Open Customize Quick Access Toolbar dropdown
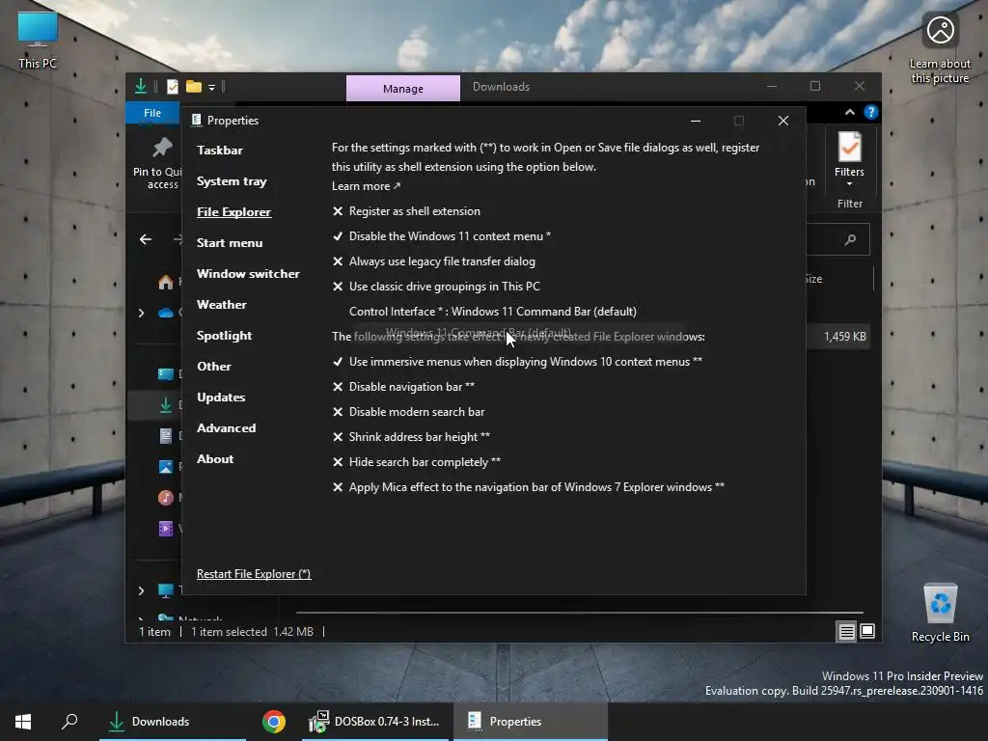 tap(211, 88)
